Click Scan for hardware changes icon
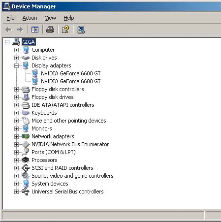This screenshot has height=222, width=221. 81,30
